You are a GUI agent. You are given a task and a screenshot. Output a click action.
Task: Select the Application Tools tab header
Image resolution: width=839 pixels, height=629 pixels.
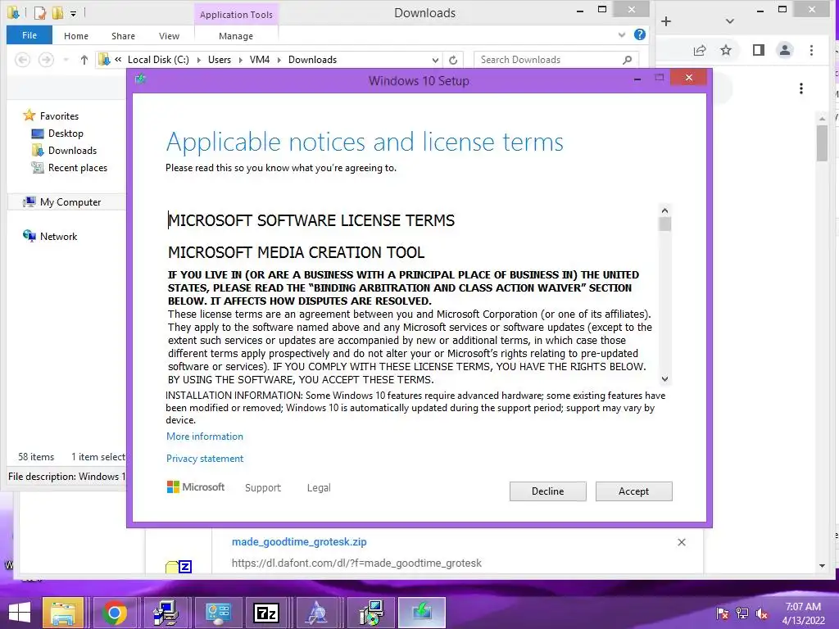tap(236, 15)
